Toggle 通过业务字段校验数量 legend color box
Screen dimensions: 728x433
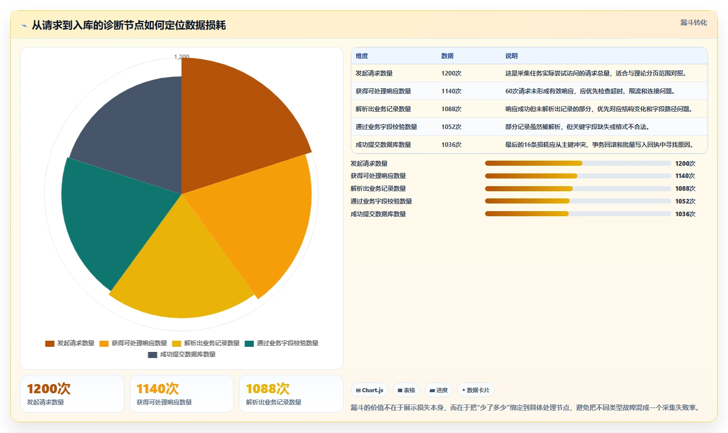click(249, 344)
